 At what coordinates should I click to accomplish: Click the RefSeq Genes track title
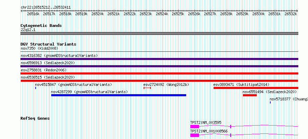click(x=35, y=118)
